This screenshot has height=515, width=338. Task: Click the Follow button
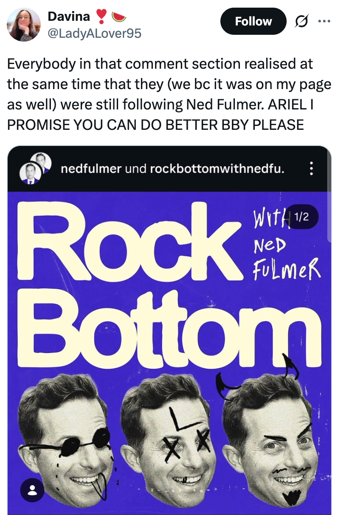(x=253, y=21)
